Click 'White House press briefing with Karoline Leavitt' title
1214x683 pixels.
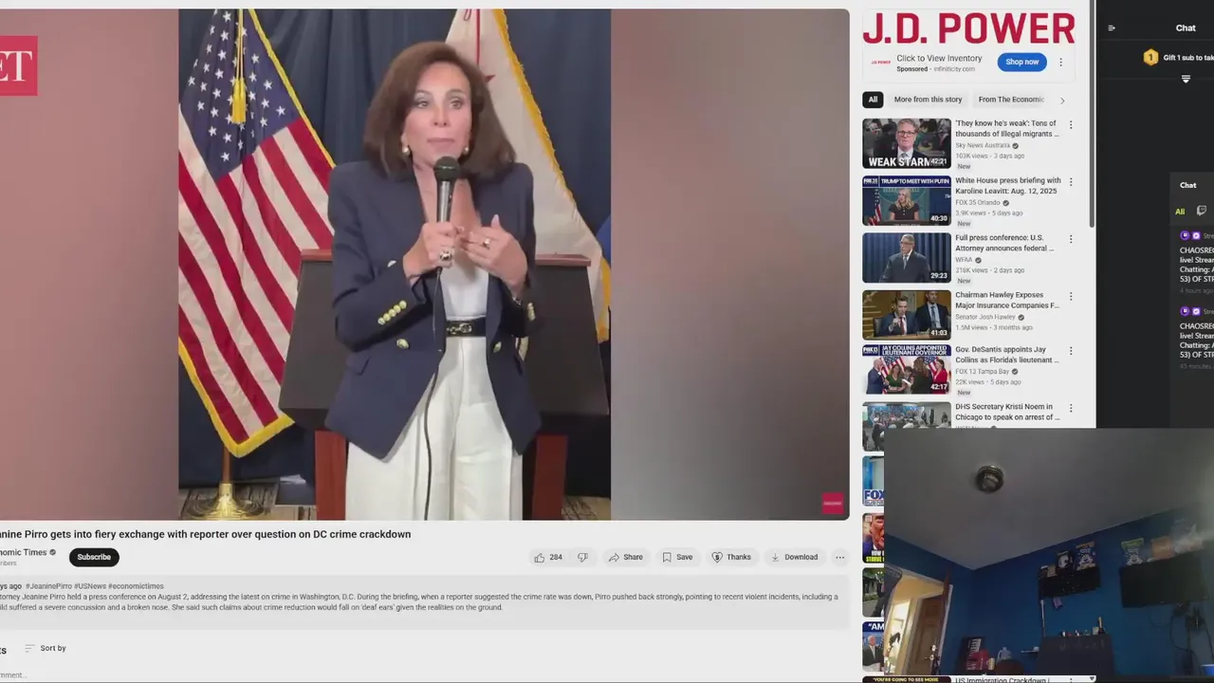pyautogui.click(x=1007, y=186)
